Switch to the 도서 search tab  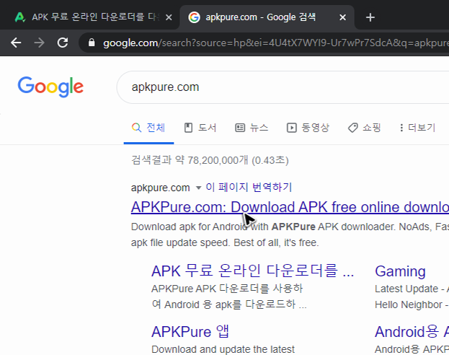coord(200,128)
